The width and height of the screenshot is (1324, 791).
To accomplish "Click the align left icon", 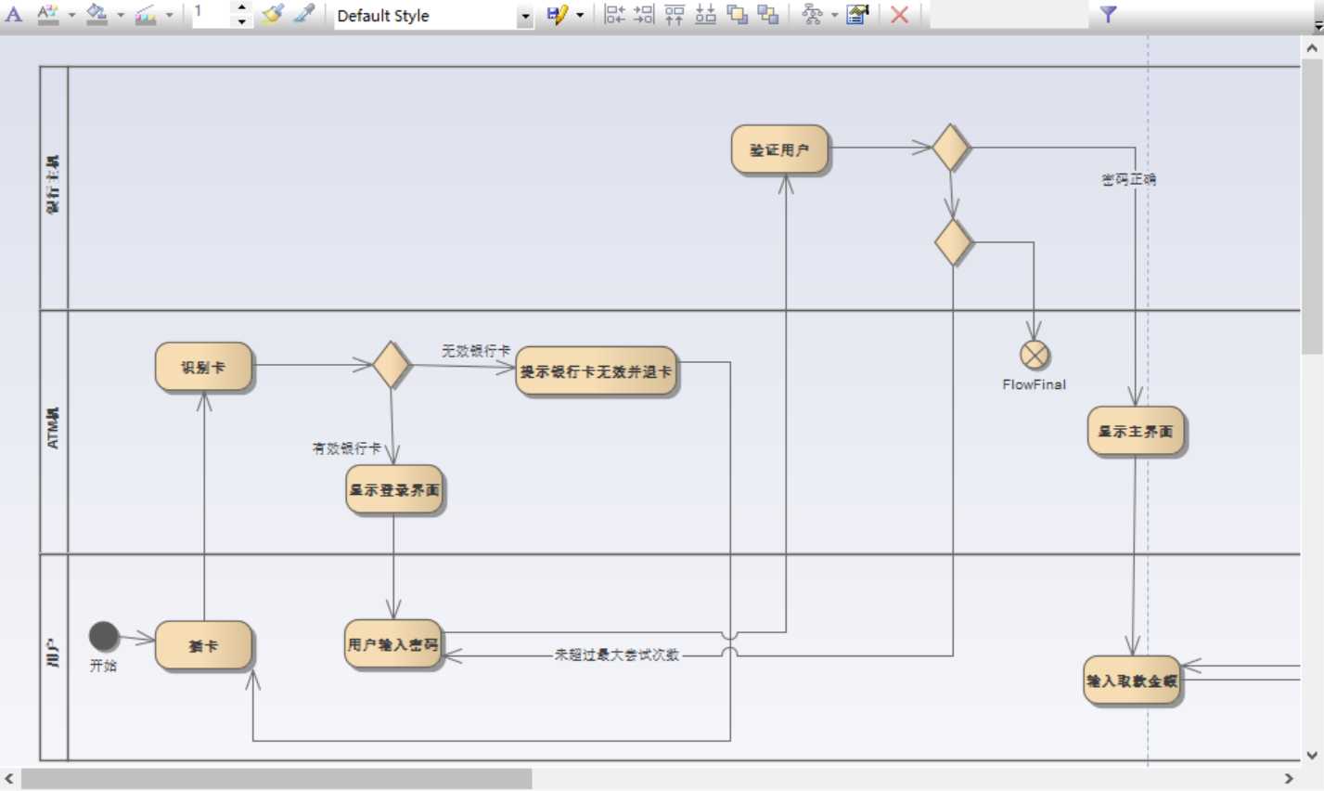I will [x=614, y=14].
